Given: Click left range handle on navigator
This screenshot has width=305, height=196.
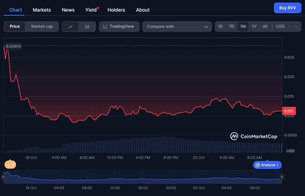Looking at the screenshot, I should [3, 177].
